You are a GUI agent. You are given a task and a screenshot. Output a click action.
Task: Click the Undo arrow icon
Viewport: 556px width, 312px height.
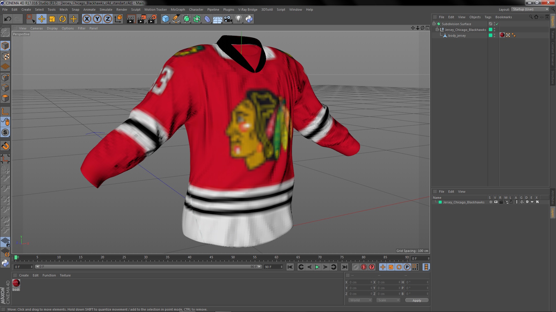click(8, 19)
